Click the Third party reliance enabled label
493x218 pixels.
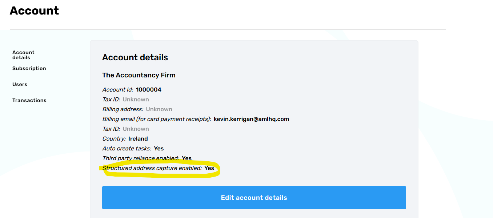141,158
